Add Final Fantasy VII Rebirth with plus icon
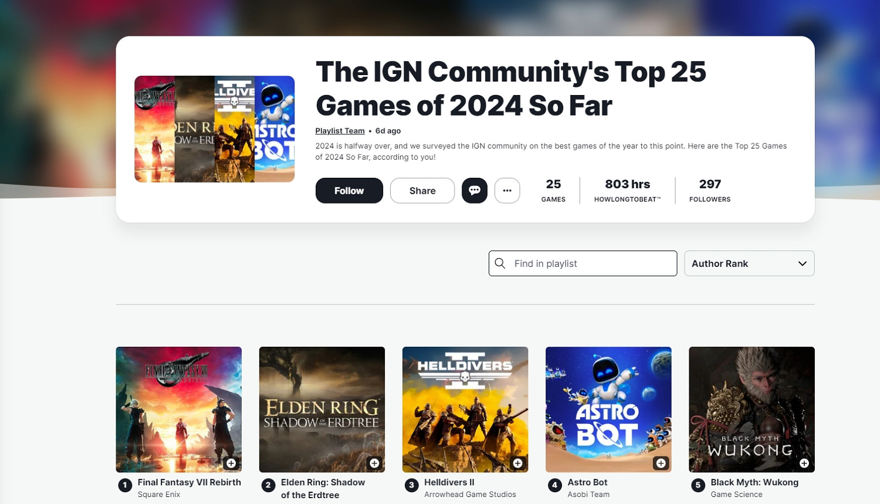880x504 pixels. tap(231, 464)
